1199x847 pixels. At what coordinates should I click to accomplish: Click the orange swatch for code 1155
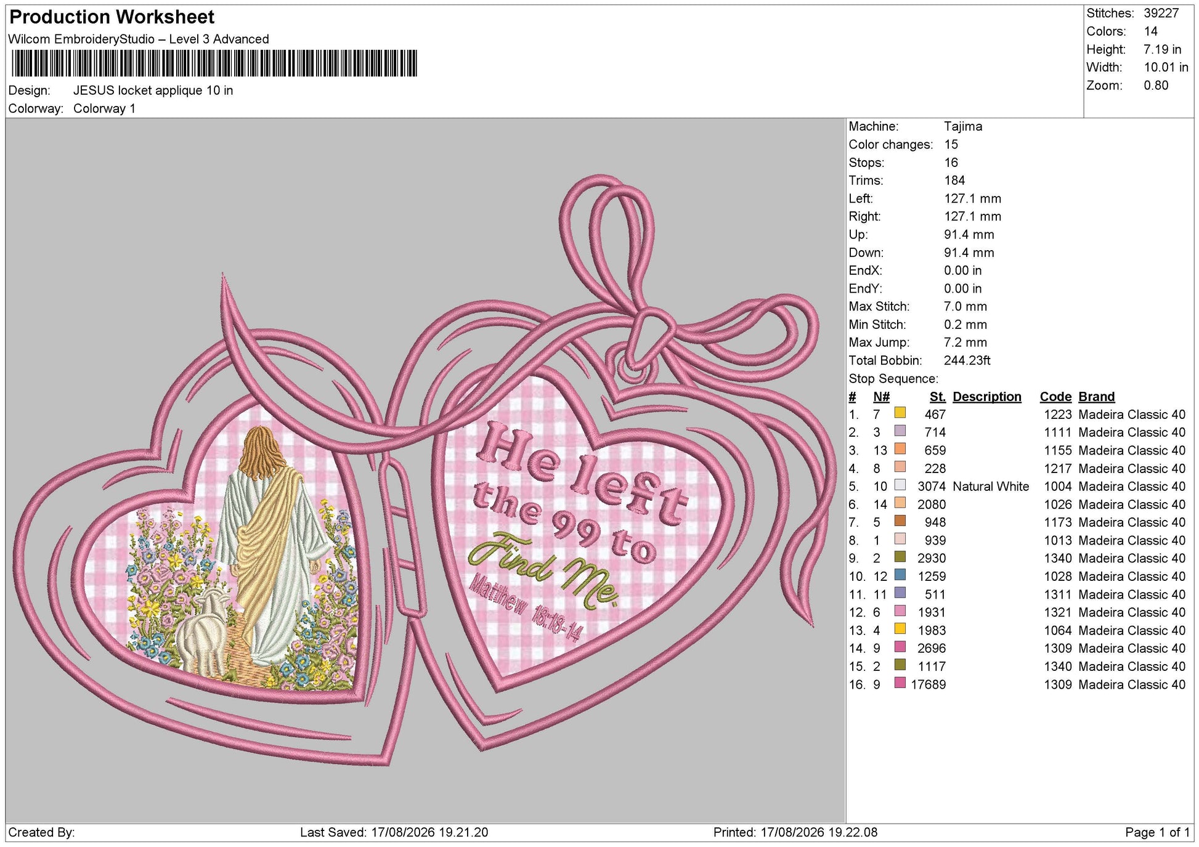tap(900, 448)
